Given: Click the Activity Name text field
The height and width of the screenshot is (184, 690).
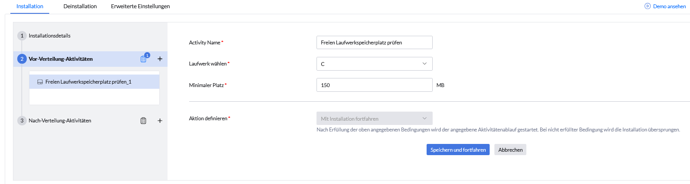Looking at the screenshot, I should (374, 43).
